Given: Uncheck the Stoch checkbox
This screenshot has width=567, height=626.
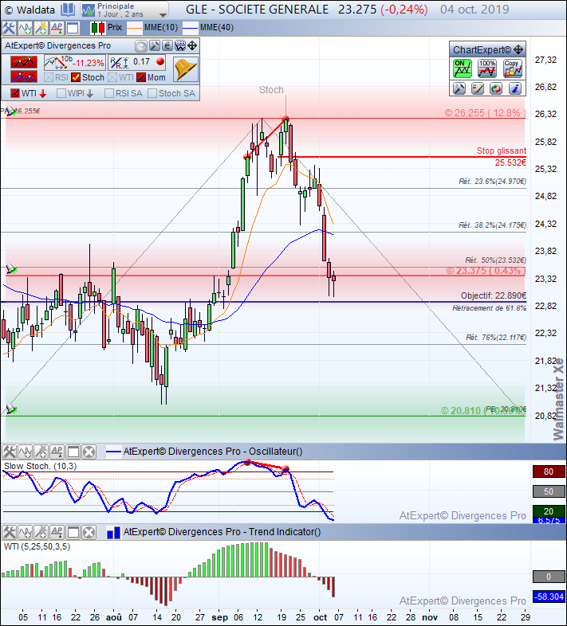Looking at the screenshot, I should click(76, 77).
